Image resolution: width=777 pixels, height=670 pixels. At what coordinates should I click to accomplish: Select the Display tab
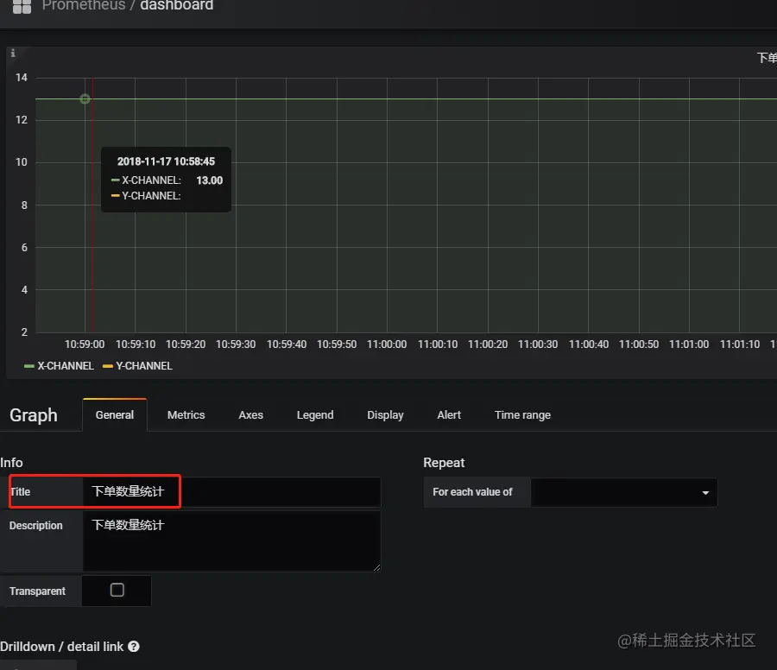pos(385,414)
